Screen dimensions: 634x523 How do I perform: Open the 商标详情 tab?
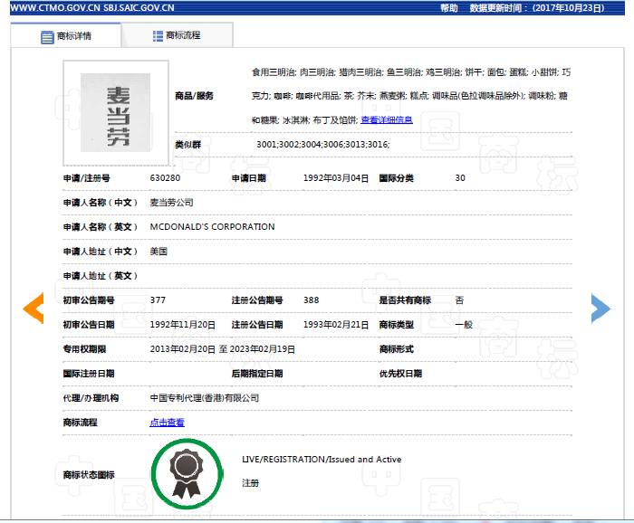click(65, 35)
